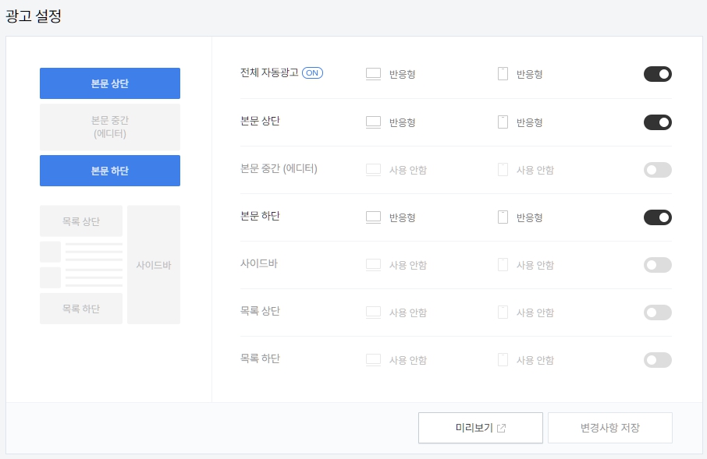Switch on the 목록 하단 toggle

[657, 360]
